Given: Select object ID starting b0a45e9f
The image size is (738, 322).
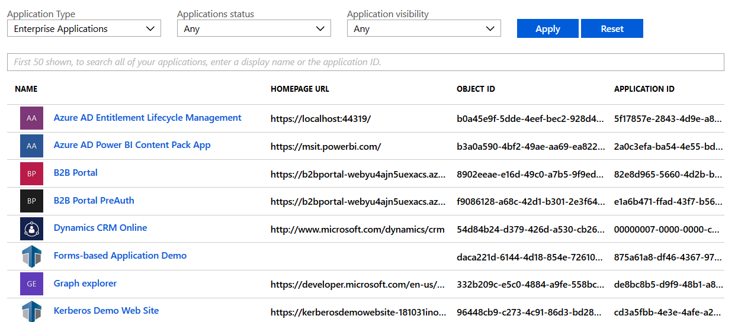Looking at the screenshot, I should (x=531, y=118).
